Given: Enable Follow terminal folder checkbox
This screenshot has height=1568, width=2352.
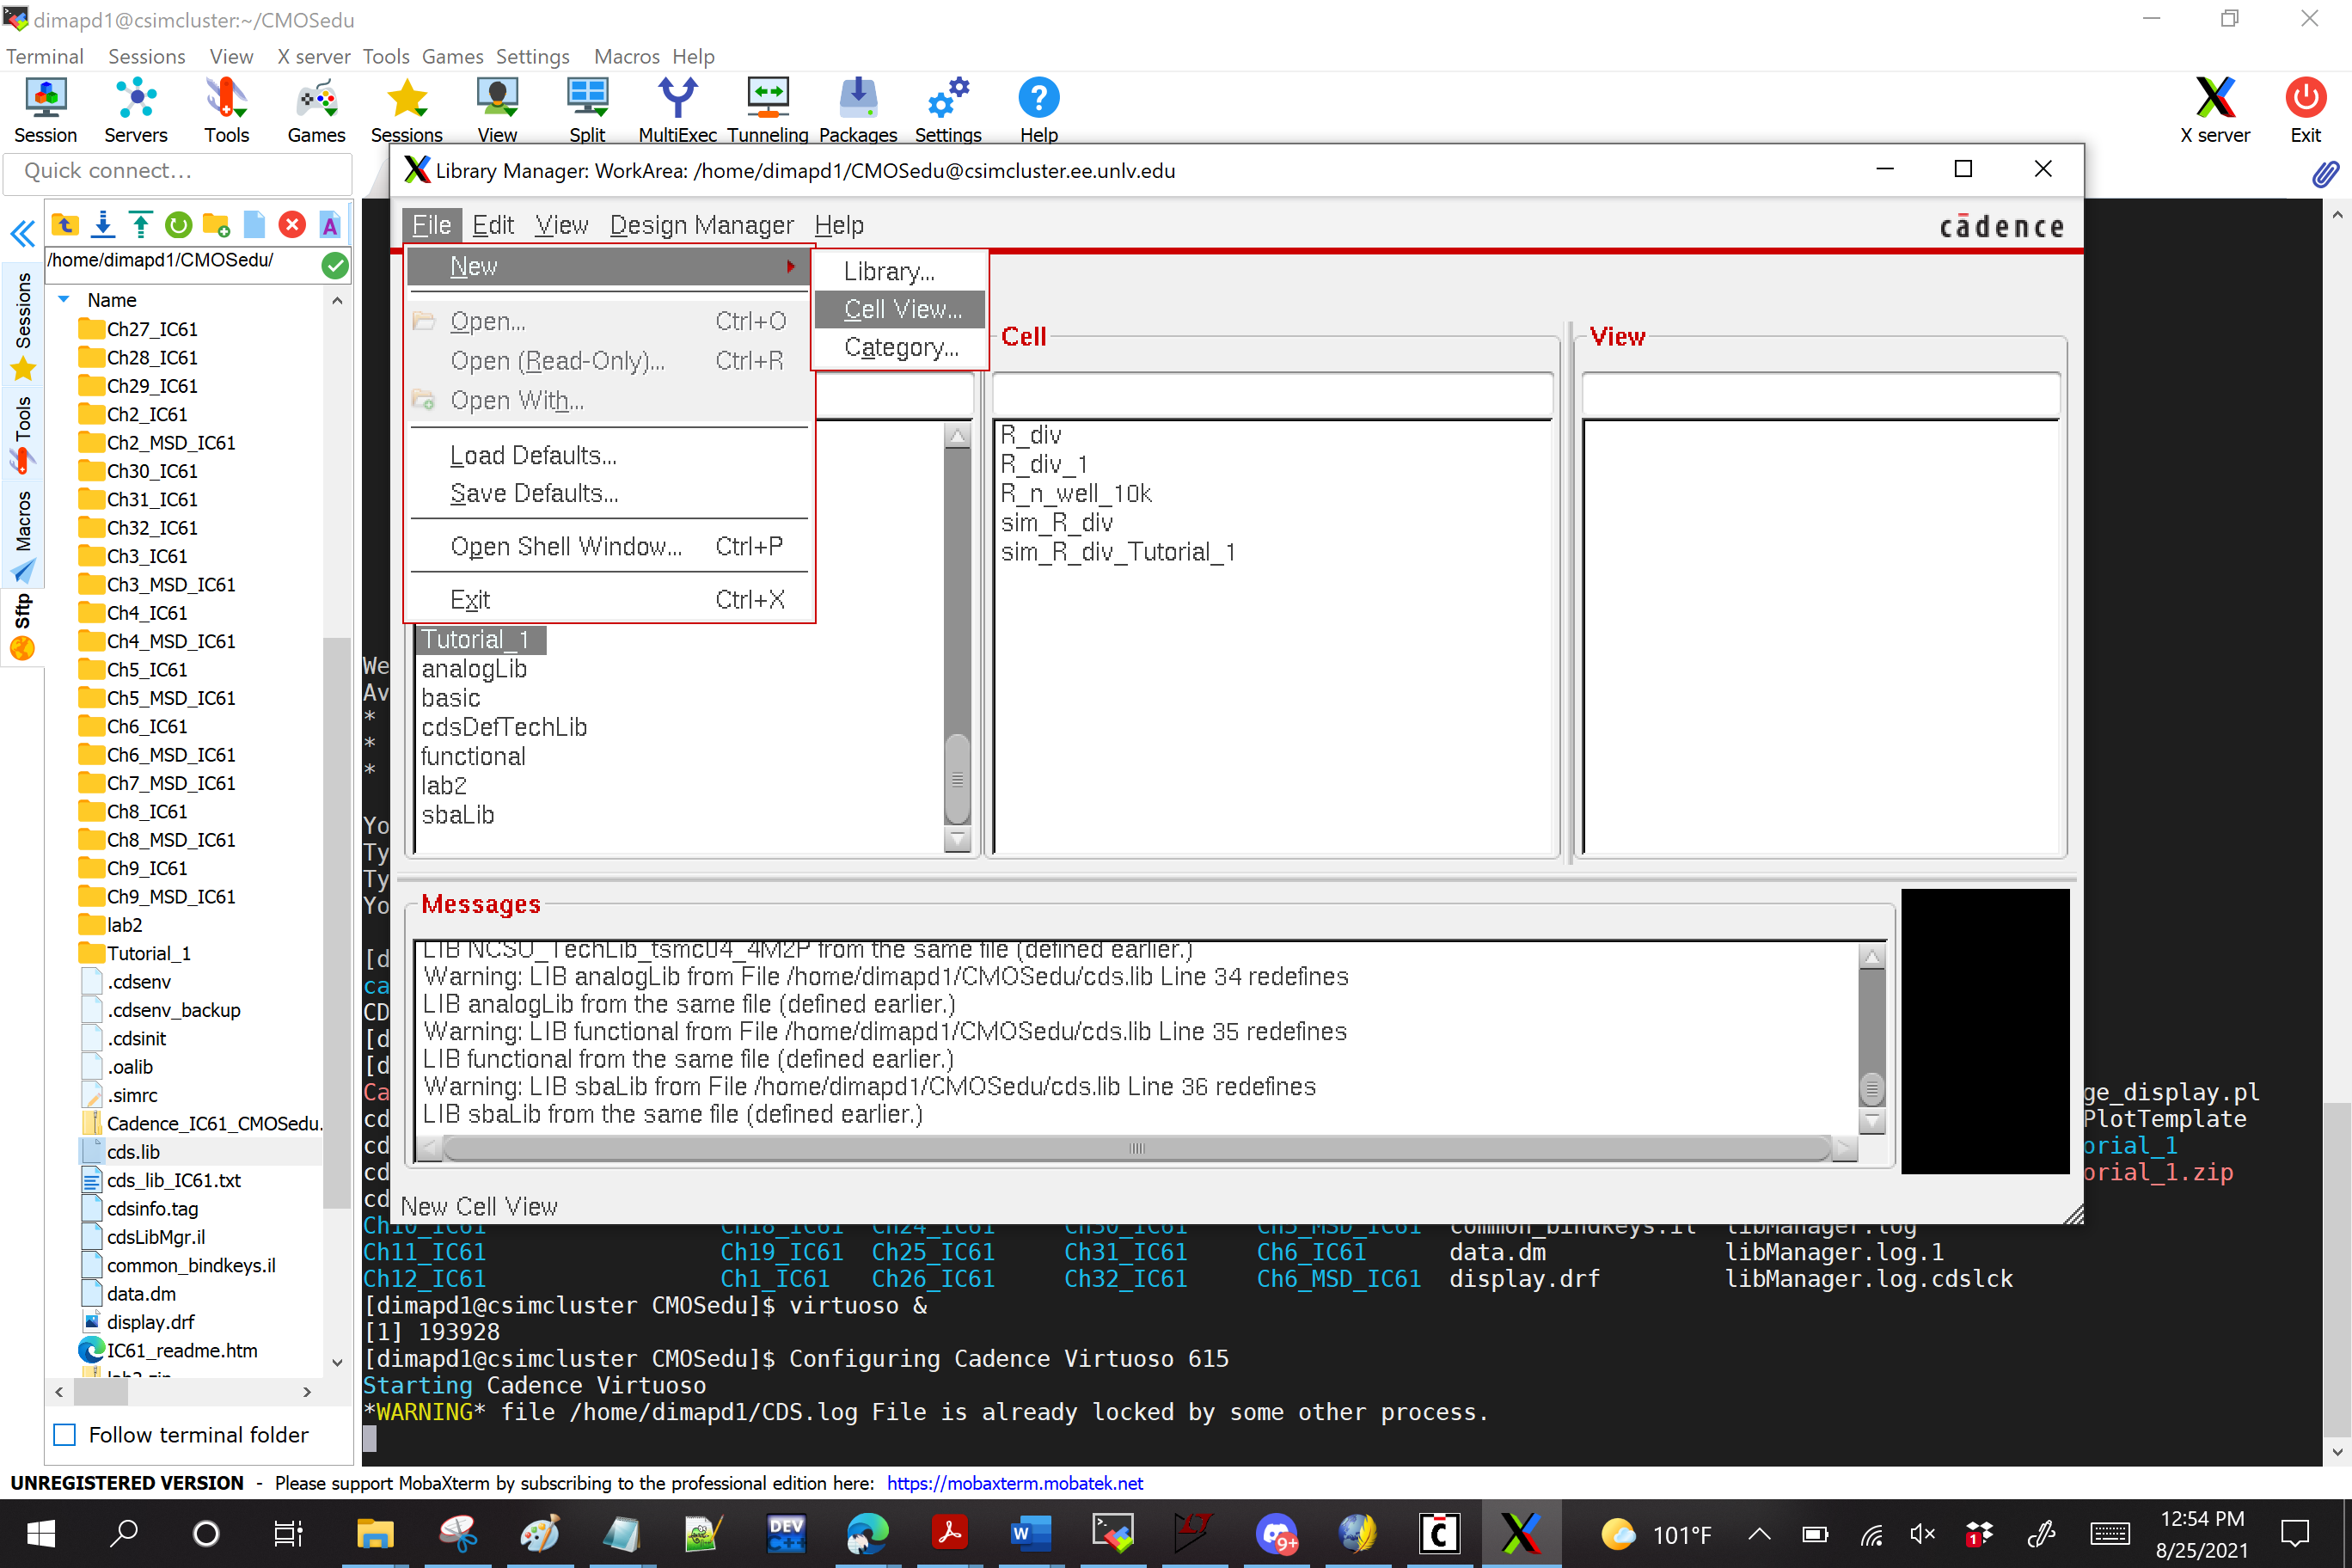Looking at the screenshot, I should (x=65, y=1434).
